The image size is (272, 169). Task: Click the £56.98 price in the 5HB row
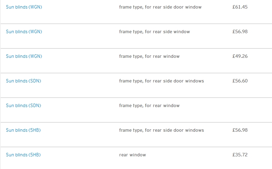[240, 130]
